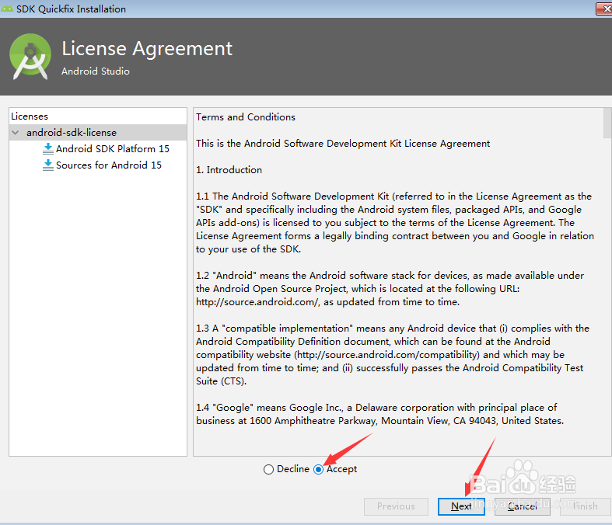Image resolution: width=612 pixels, height=525 pixels.
Task: Click the http://source.android.com/ URL text
Action: [257, 302]
